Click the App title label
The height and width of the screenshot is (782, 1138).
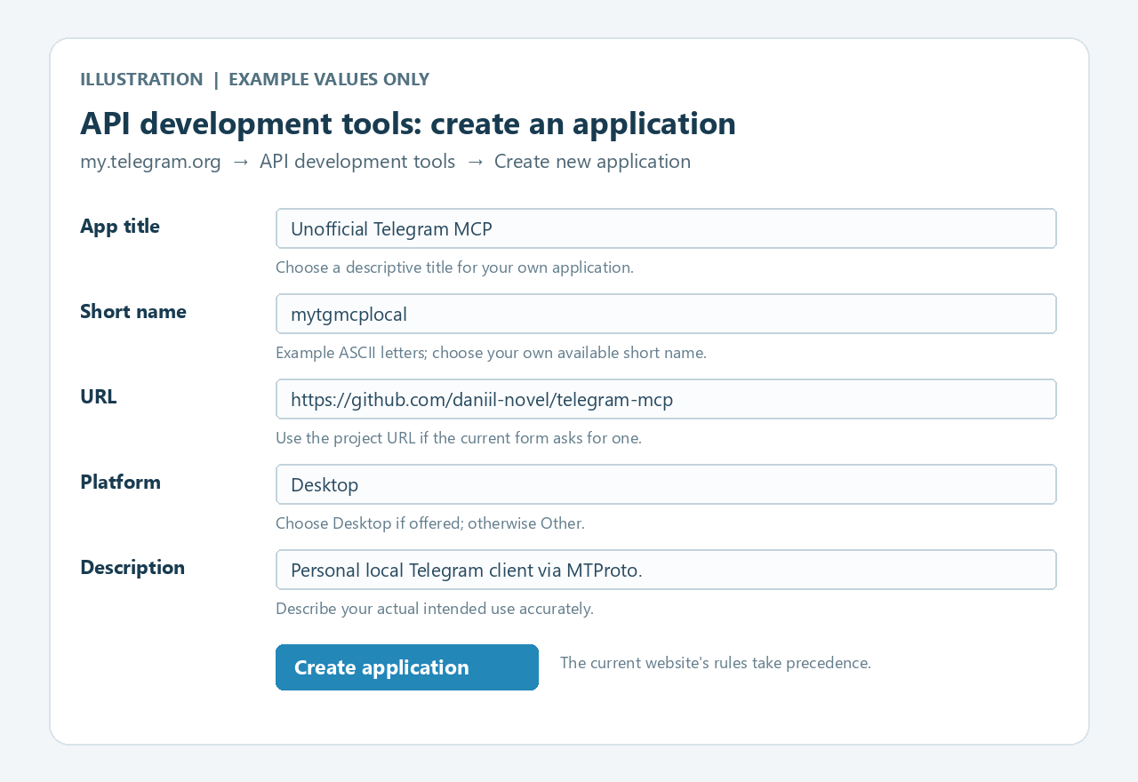coord(120,226)
